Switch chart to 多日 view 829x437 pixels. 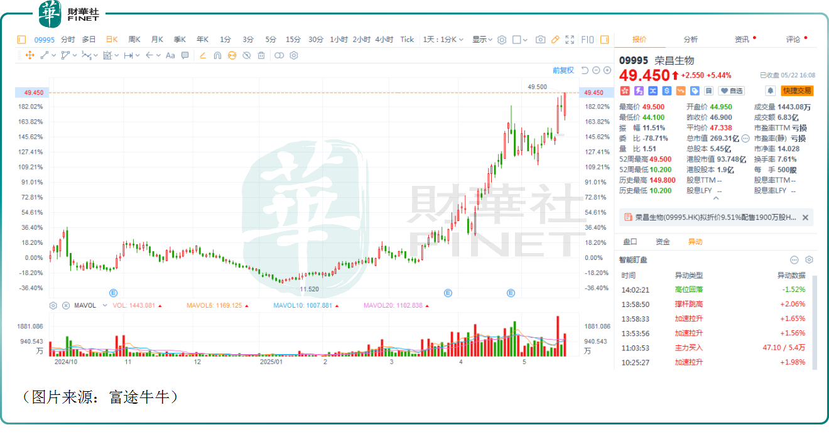(89, 40)
